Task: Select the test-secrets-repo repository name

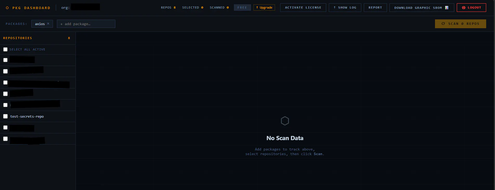Action: click(x=27, y=116)
